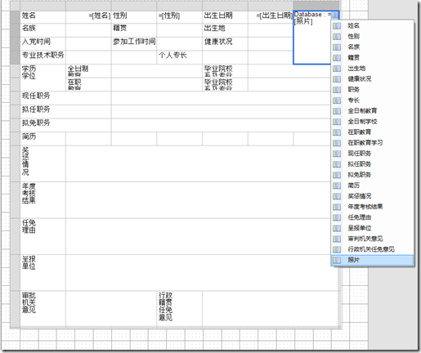Open the field picker in the Database image cell
421x353 pixels.
[x=335, y=15]
